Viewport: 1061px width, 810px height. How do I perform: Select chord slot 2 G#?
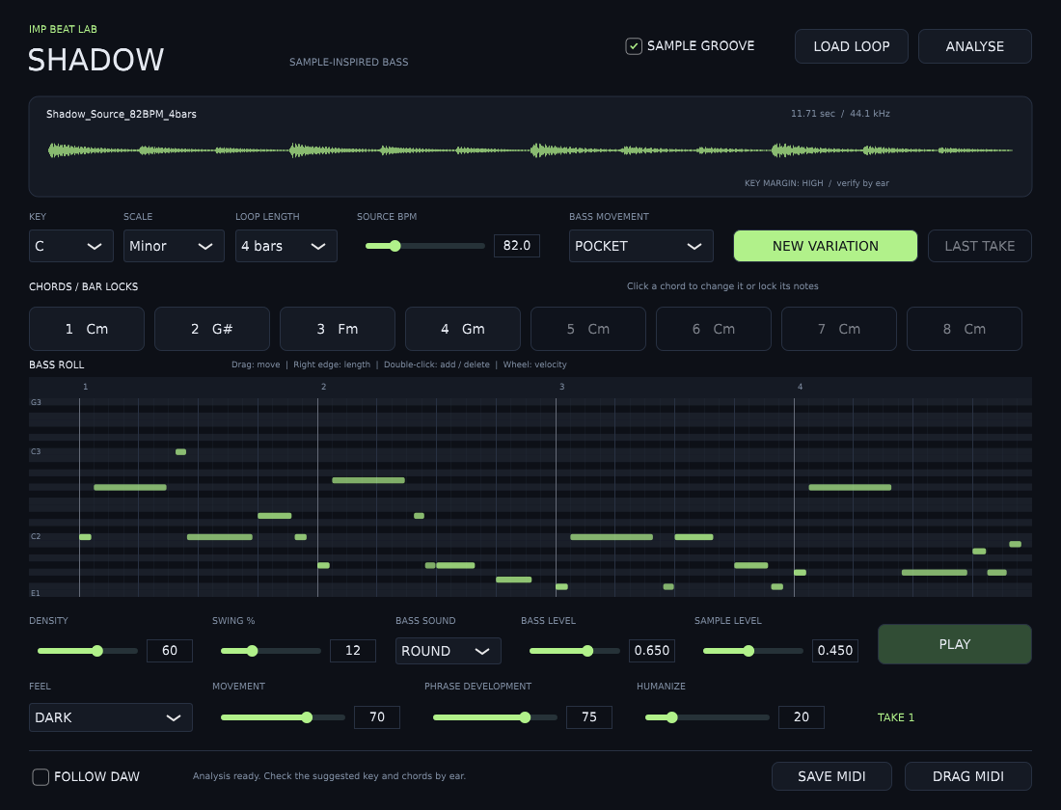pyautogui.click(x=212, y=329)
